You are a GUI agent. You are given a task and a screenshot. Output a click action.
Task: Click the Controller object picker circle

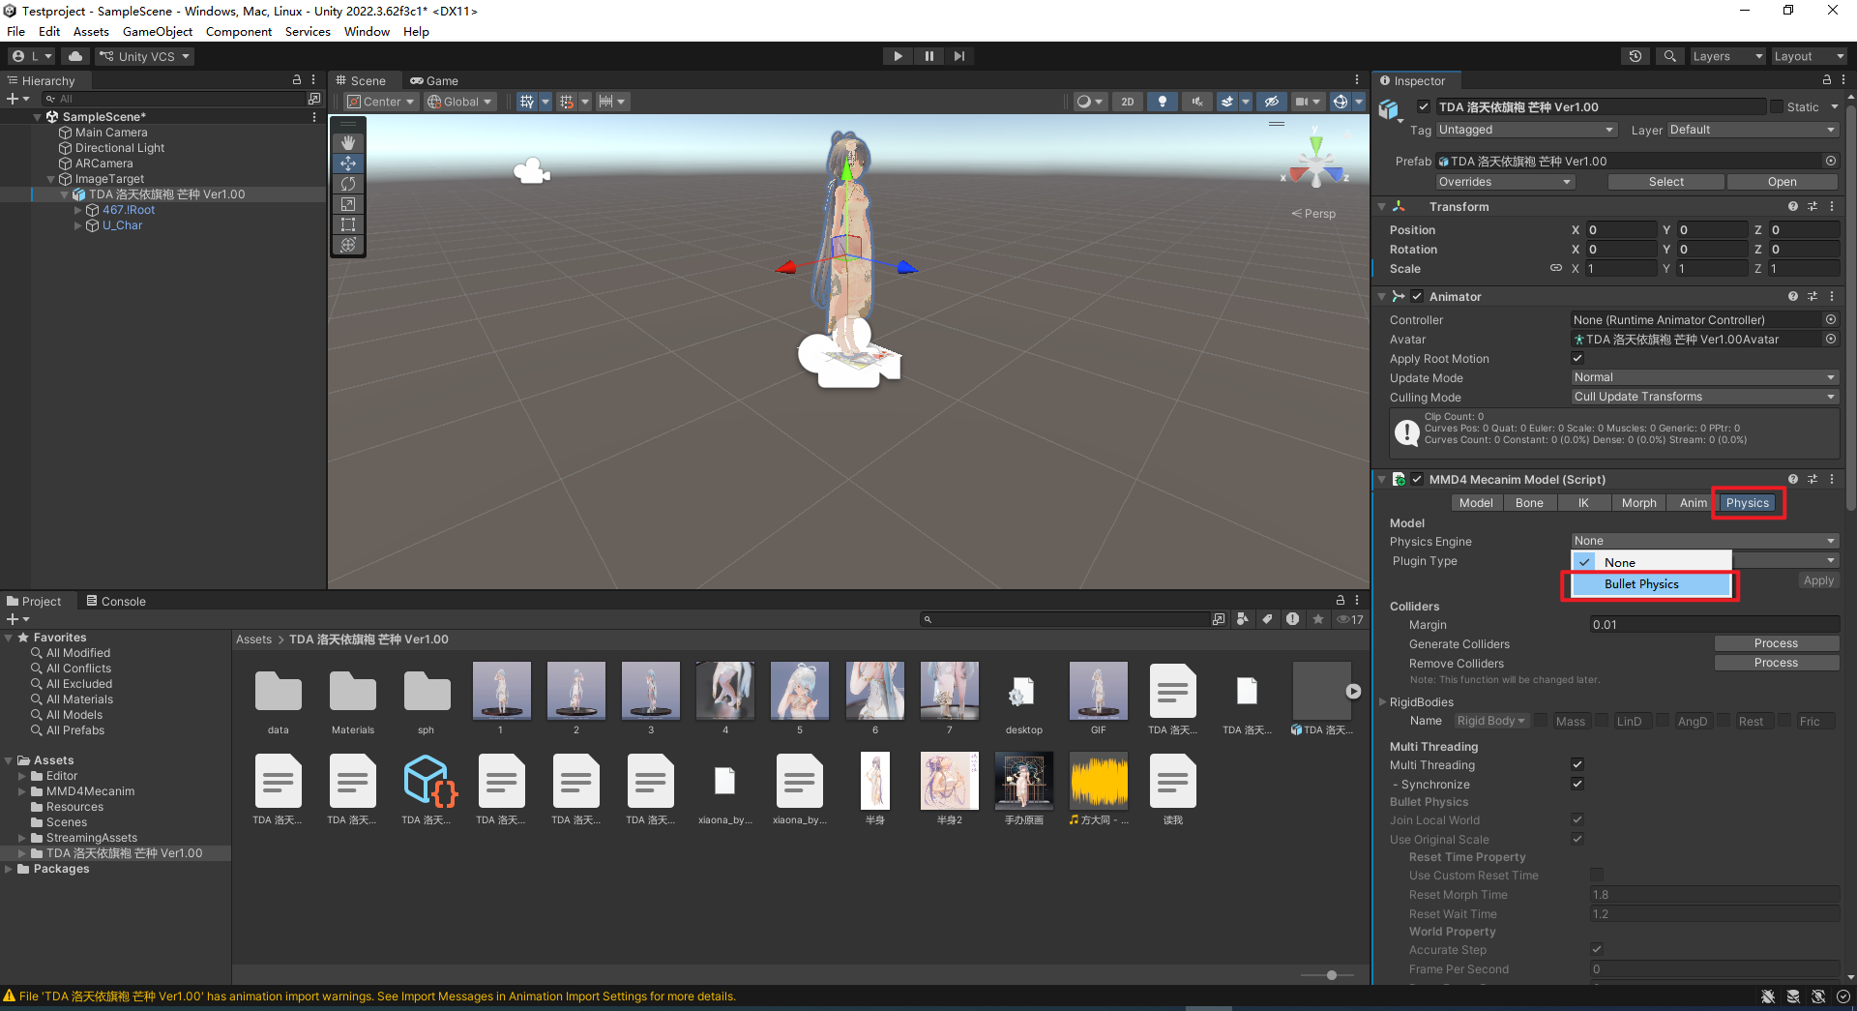coord(1831,319)
